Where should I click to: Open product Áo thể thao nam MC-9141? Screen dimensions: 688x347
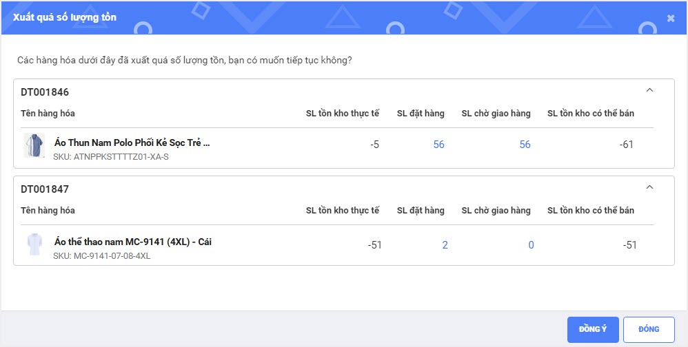[x=132, y=242]
